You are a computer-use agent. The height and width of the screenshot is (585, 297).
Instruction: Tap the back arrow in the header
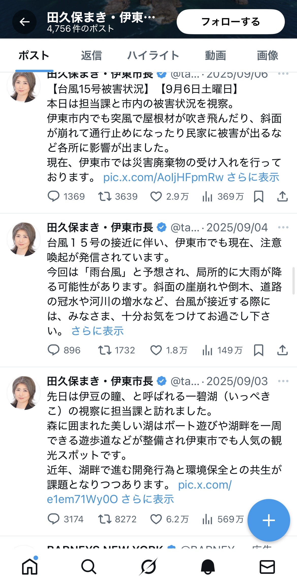(x=24, y=22)
